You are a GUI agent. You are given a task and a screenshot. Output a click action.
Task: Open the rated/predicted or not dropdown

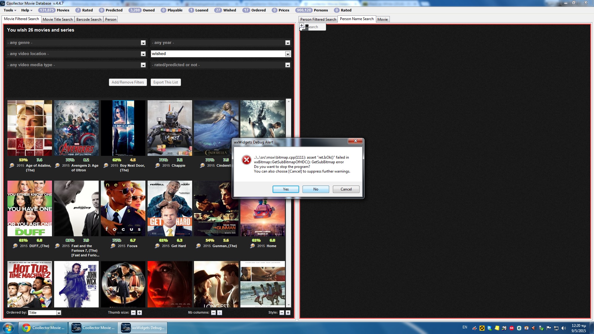(x=221, y=65)
